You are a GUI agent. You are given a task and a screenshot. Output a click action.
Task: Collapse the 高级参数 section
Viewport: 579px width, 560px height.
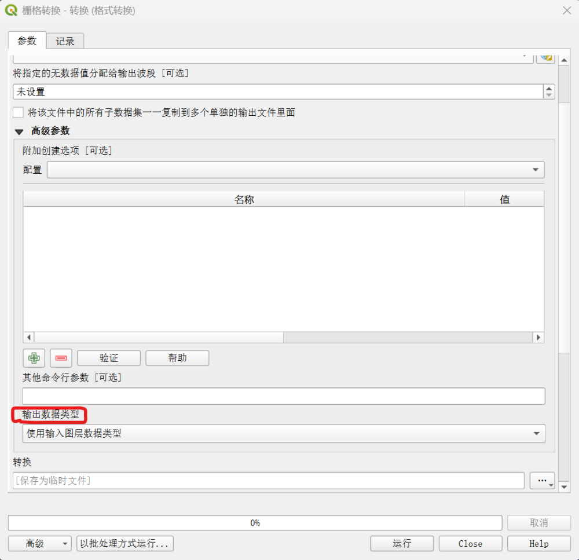pyautogui.click(x=19, y=131)
